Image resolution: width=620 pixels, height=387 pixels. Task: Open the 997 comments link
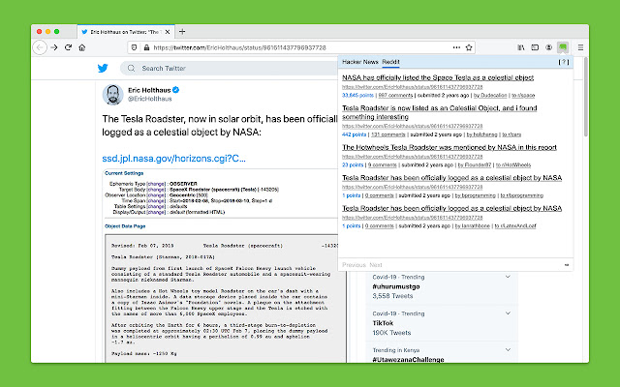pos(395,95)
